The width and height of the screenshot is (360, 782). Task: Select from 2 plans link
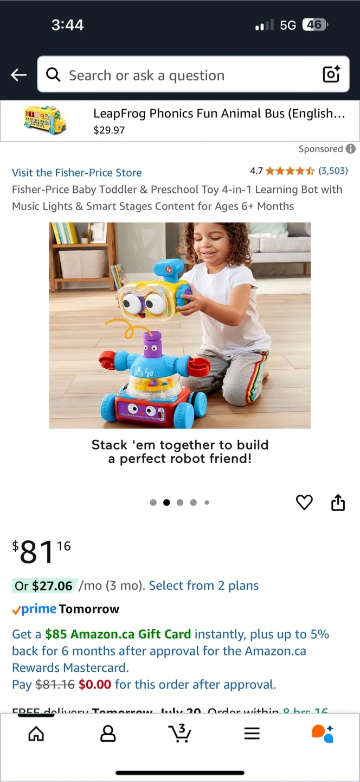(204, 585)
